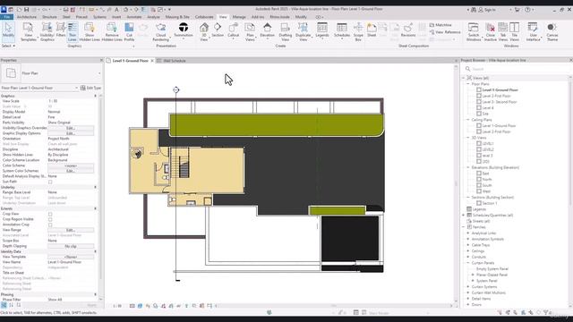The image size is (573, 322).
Task: Open the File menu
Action: [x=6, y=17]
